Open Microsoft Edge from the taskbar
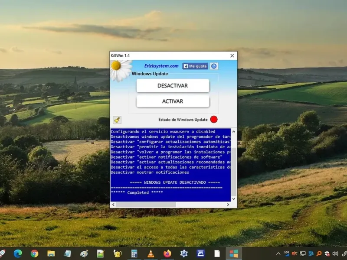Screen dimensions: 347x260 click(18, 253)
